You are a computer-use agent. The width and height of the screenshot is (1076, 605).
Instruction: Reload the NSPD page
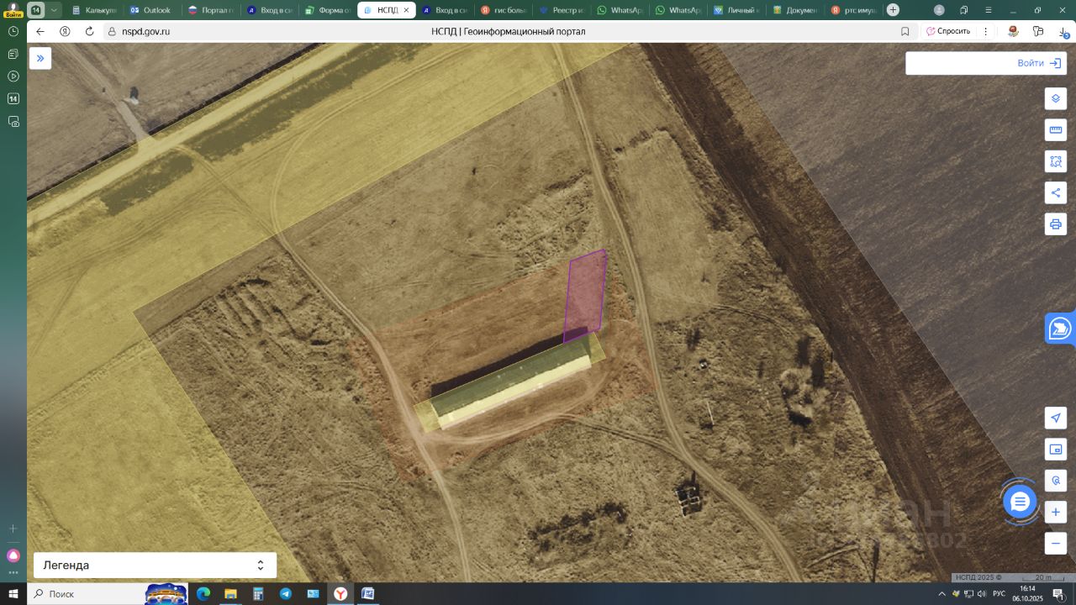(x=90, y=31)
